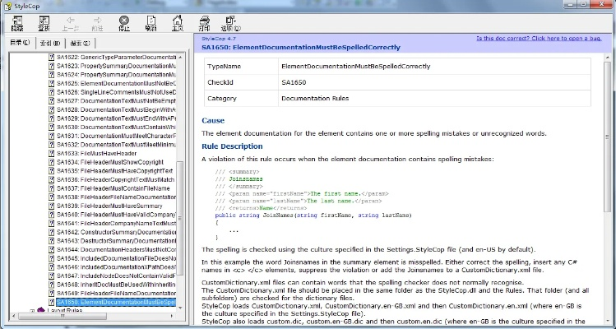Refresh the page using the Refresh icon

pos(151,22)
